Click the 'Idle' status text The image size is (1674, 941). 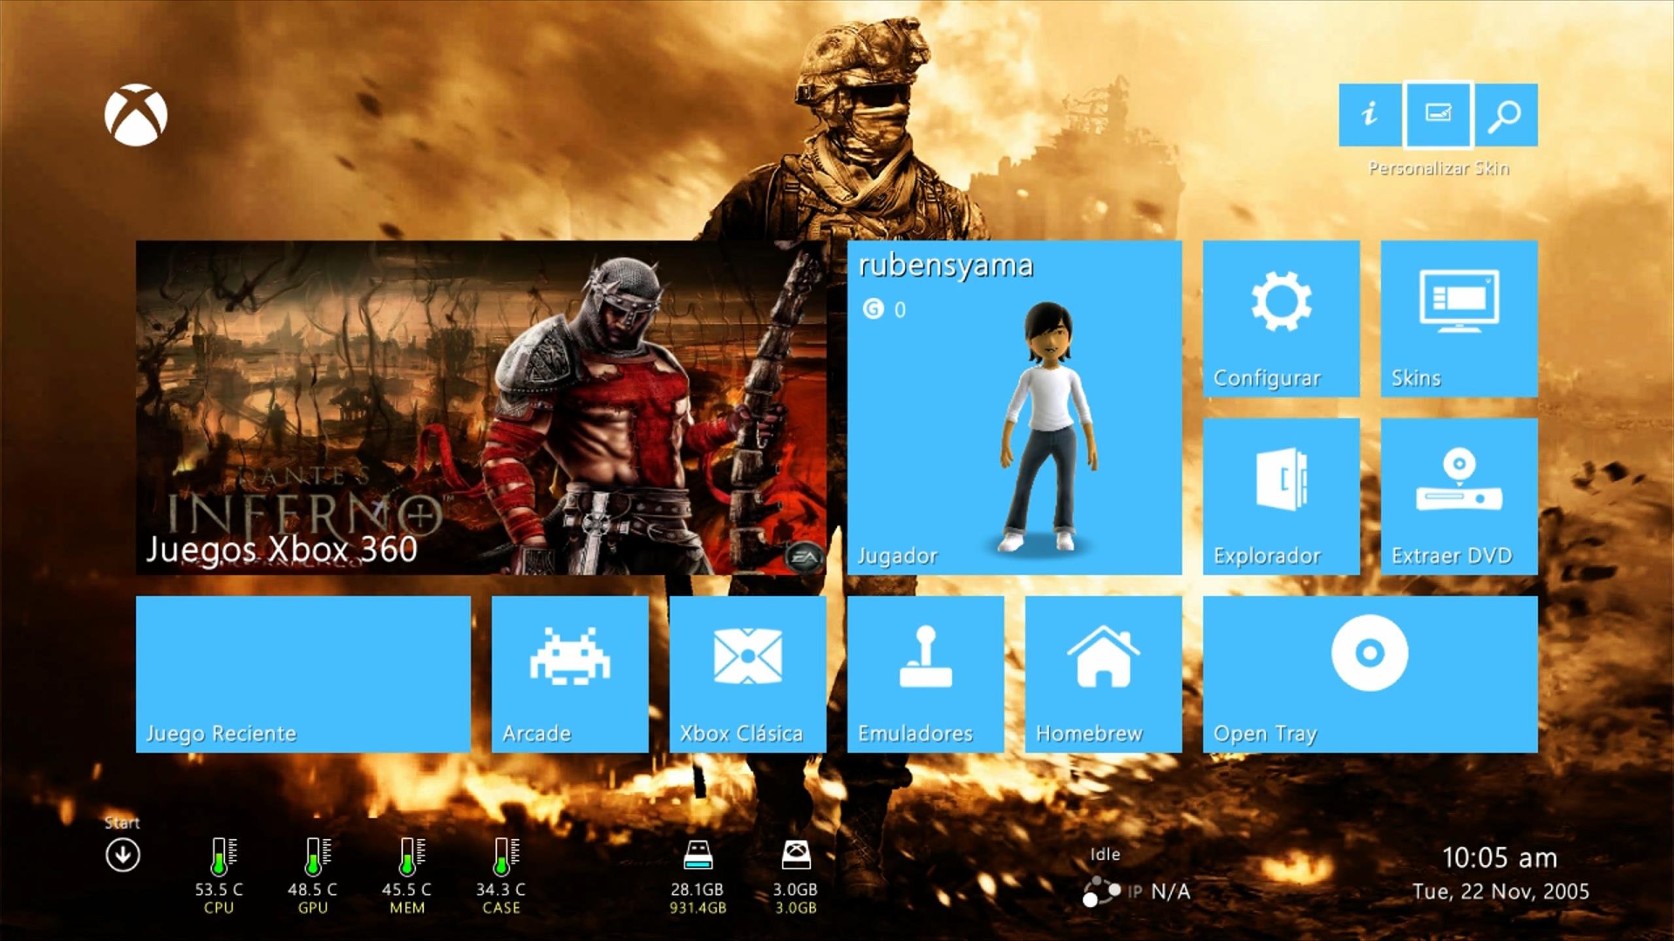(1105, 854)
